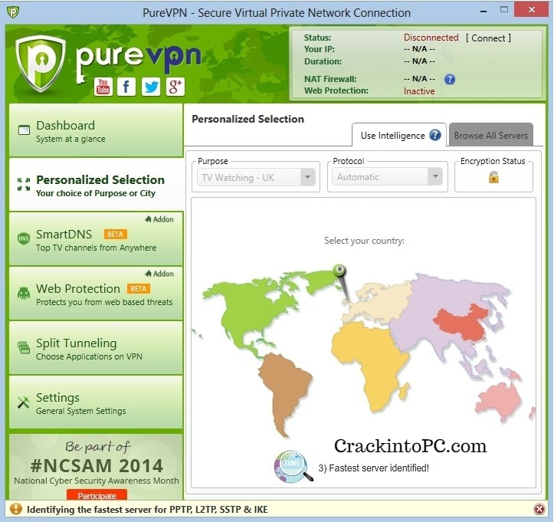Switch to the Use Intelligence tab

pyautogui.click(x=399, y=135)
